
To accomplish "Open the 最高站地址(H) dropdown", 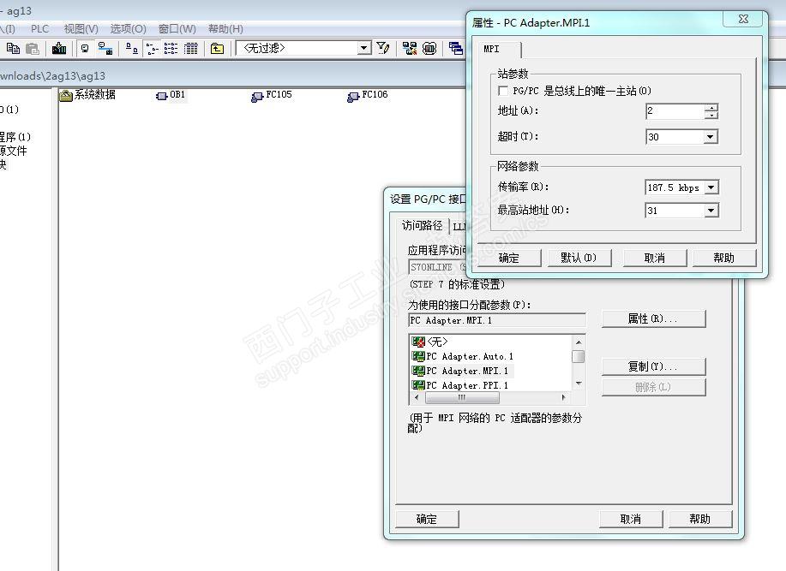I will pyautogui.click(x=711, y=211).
